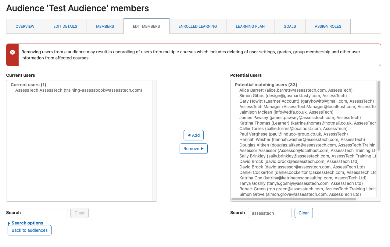
Task: Open the Enrolled Learning tab
Action: coord(198,26)
